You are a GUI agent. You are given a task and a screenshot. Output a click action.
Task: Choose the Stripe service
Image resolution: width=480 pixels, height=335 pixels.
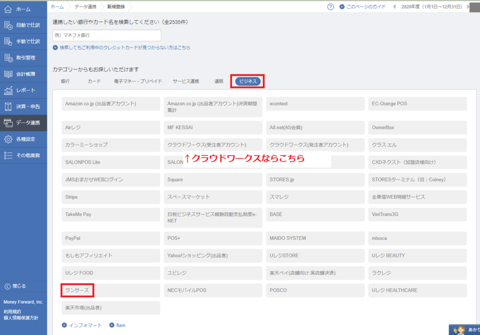pyautogui.click(x=111, y=197)
